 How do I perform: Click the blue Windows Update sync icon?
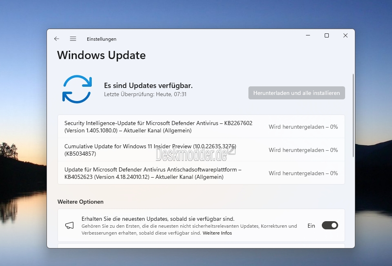click(x=77, y=89)
